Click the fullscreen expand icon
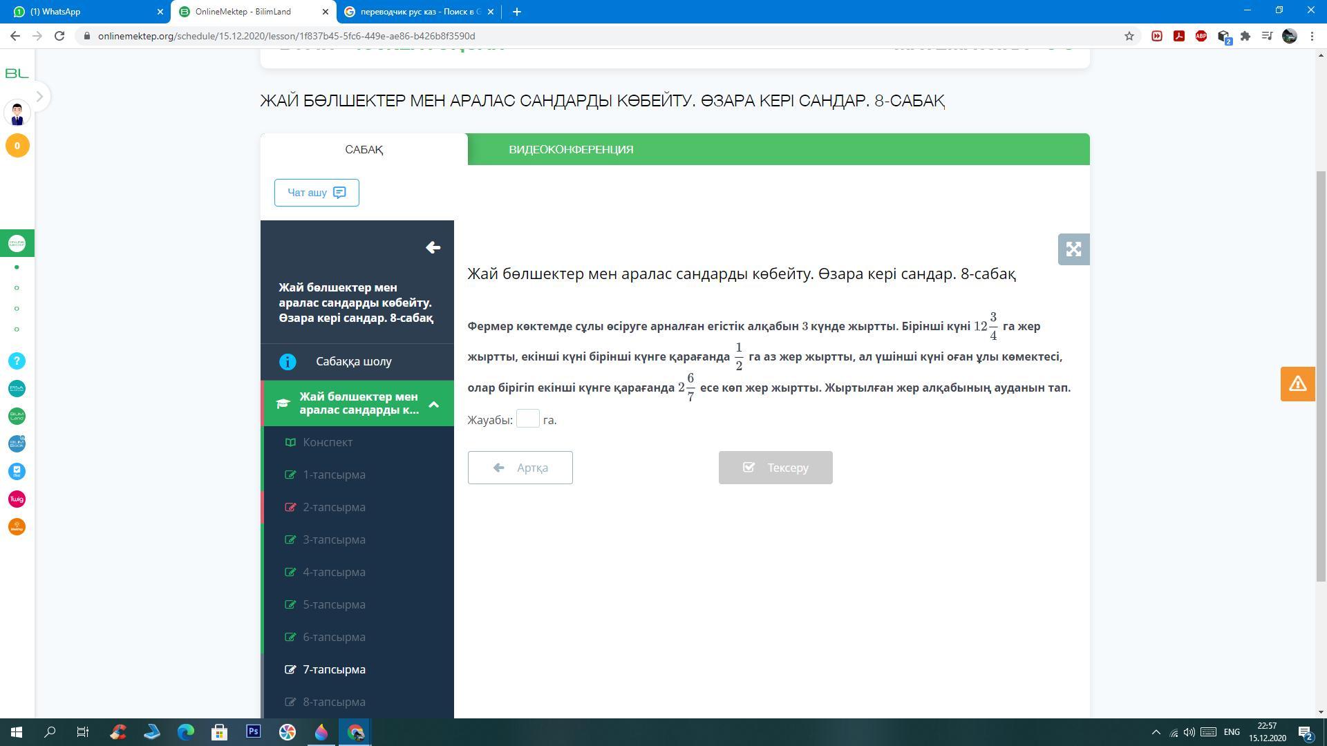Image resolution: width=1327 pixels, height=746 pixels. (1073, 249)
